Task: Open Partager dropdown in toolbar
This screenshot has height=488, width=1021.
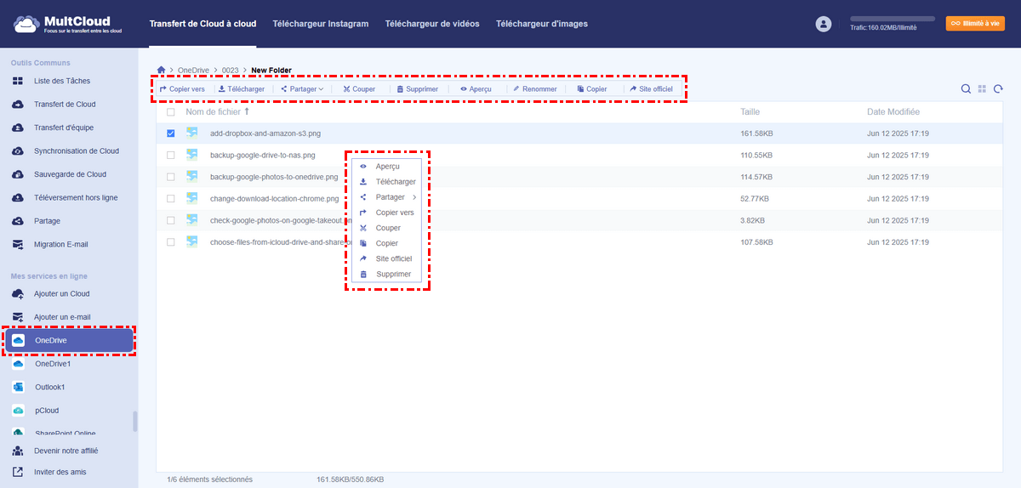Action: [302, 88]
